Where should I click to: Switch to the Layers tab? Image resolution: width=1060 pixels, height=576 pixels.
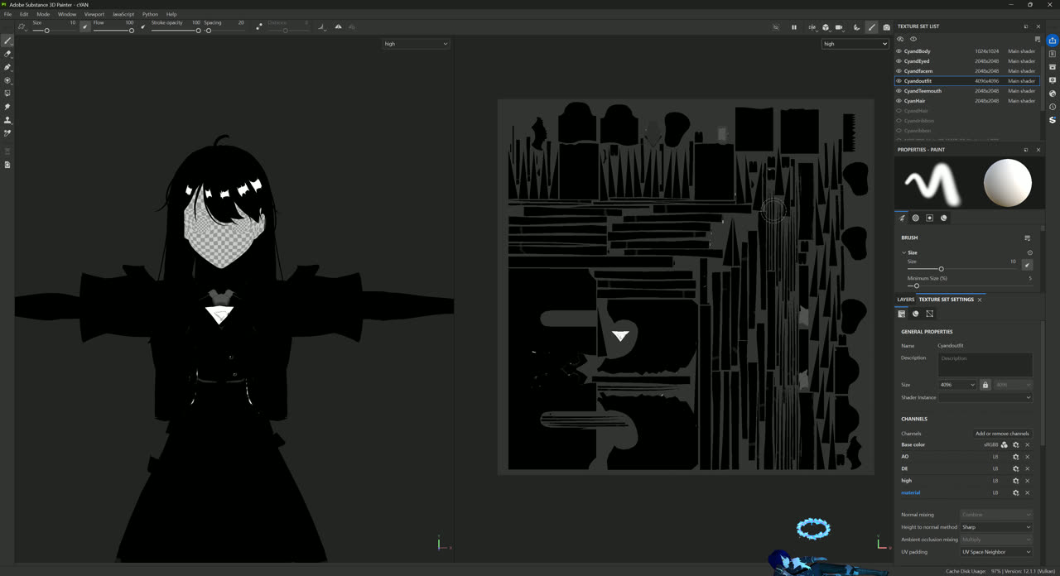point(906,300)
